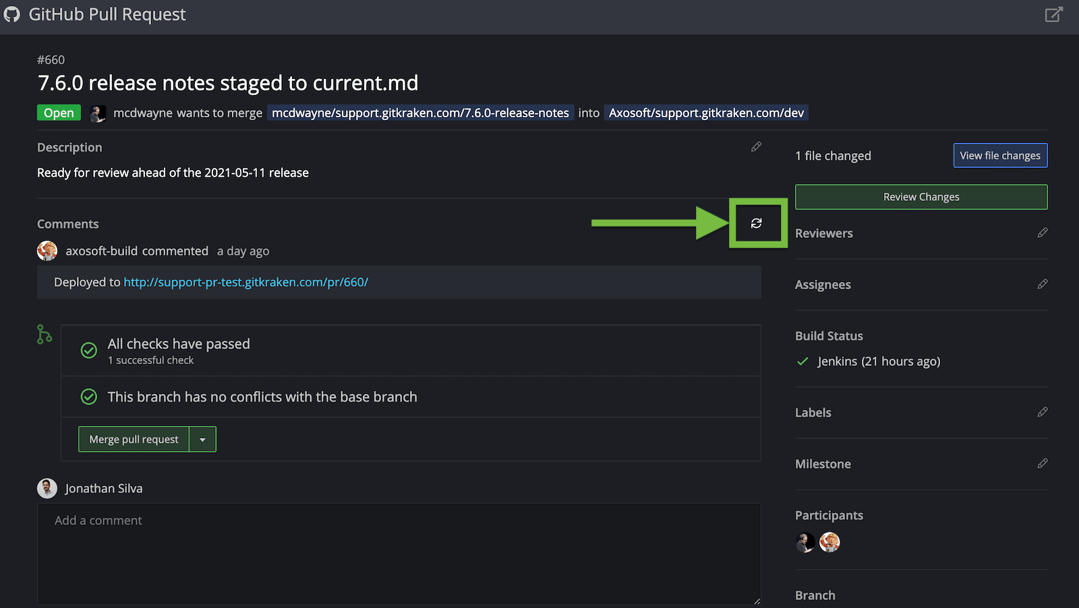The image size is (1079, 608).
Task: Click the no-conflicts check circle icon
Action: tap(88, 397)
